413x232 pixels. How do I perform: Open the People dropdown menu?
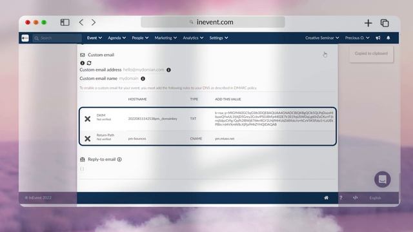pos(140,38)
